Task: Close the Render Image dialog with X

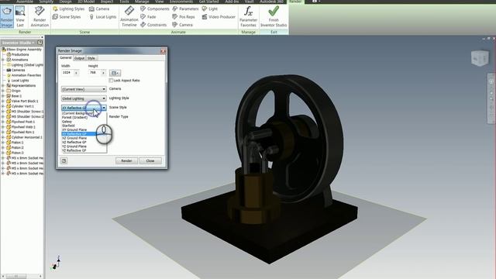Action: click(x=164, y=51)
